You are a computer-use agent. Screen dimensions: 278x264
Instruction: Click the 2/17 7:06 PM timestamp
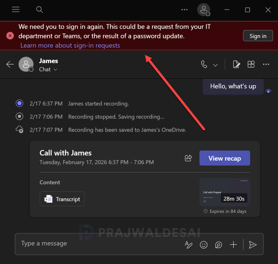(46, 117)
